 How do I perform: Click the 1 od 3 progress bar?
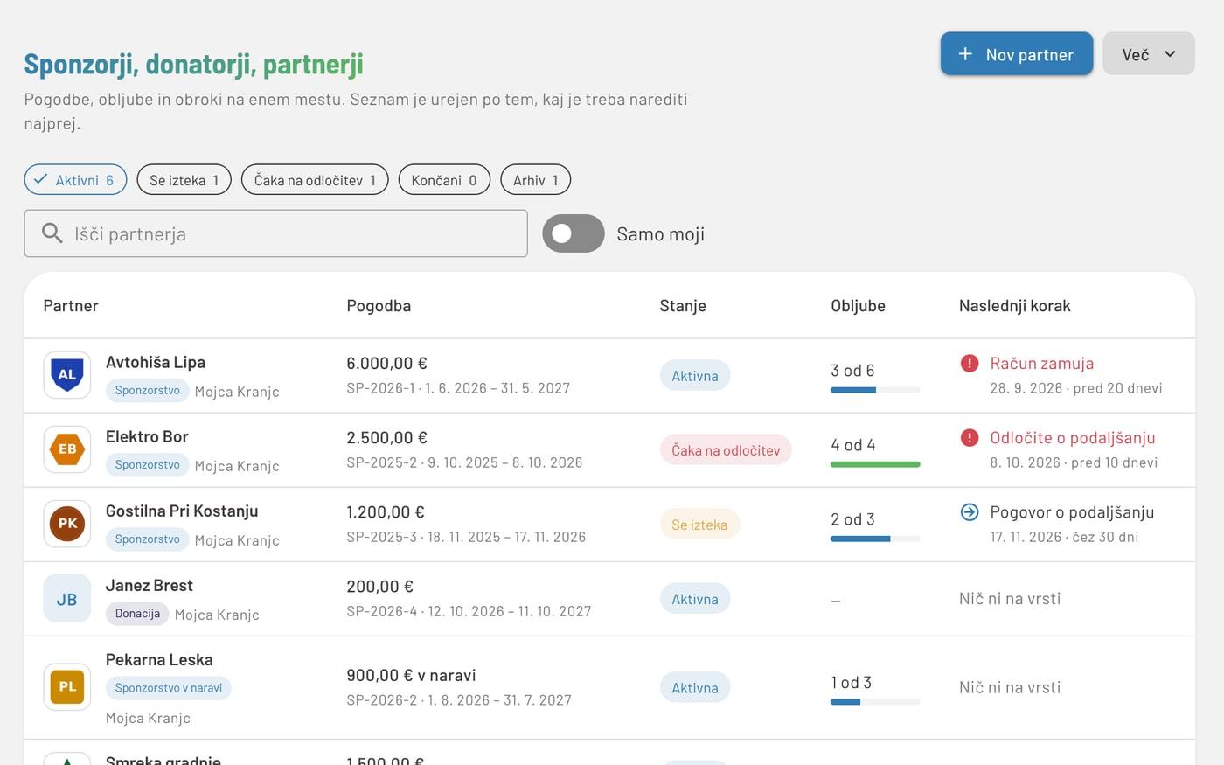point(875,701)
